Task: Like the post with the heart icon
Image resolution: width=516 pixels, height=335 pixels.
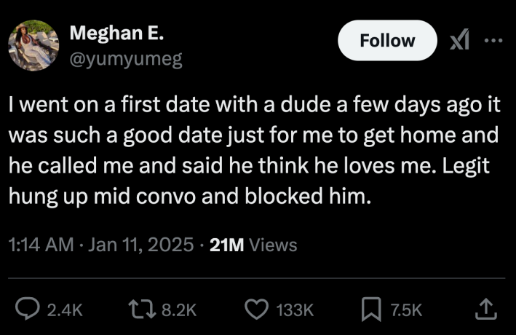Action: (x=255, y=310)
